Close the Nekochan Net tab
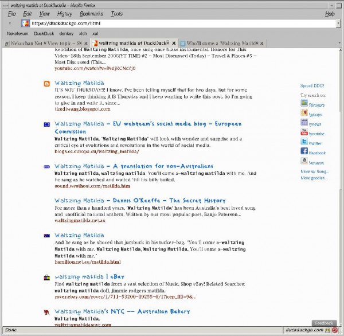Image resolution: width=344 pixels, height=336 pixels. [86, 44]
